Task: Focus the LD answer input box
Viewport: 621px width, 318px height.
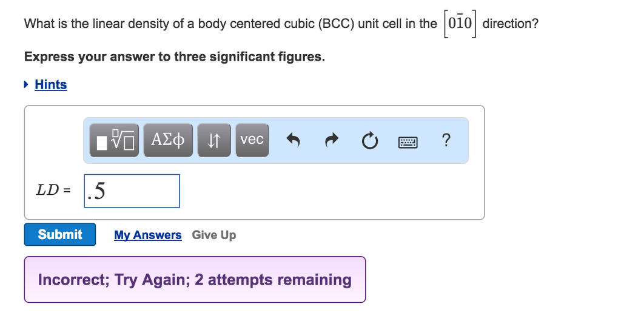Action: (x=132, y=191)
